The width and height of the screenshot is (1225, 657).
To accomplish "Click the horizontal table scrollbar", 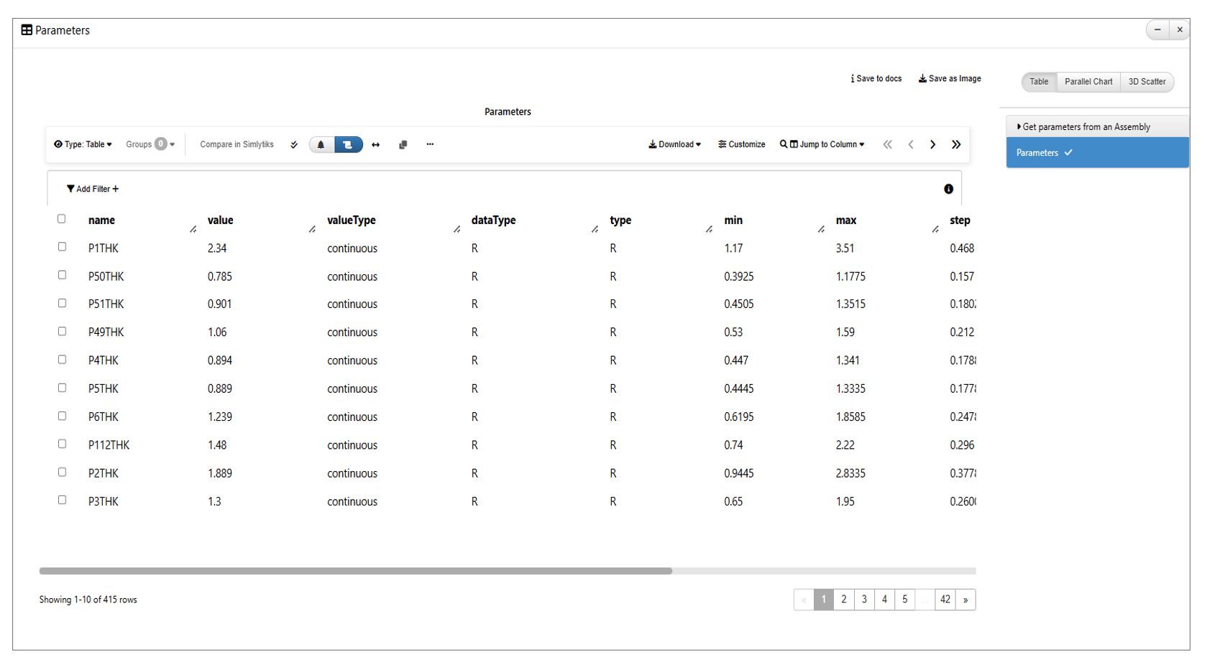I will click(356, 571).
